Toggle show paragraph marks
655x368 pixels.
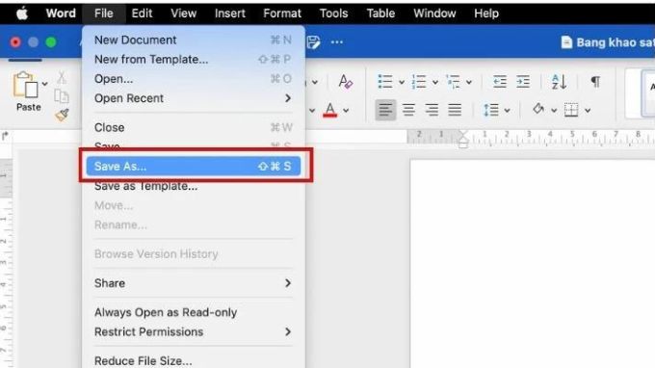(595, 82)
